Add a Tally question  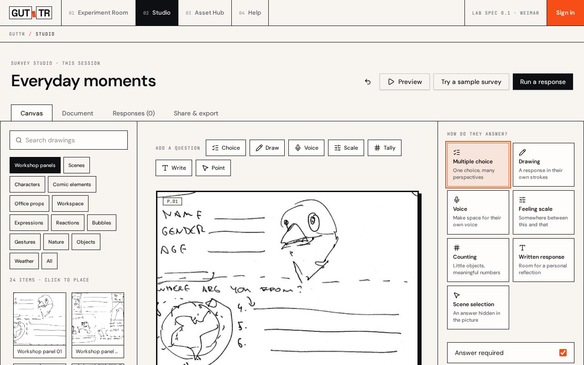tap(385, 148)
